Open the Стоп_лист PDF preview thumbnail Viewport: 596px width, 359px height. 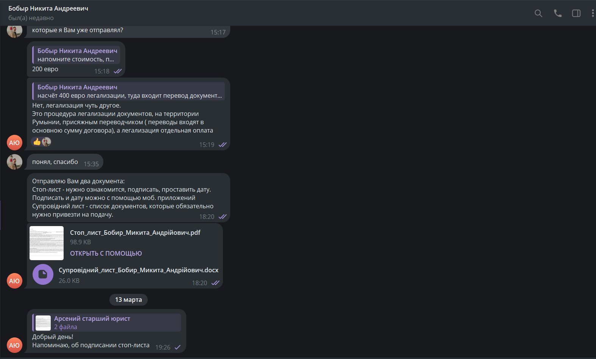(x=47, y=243)
